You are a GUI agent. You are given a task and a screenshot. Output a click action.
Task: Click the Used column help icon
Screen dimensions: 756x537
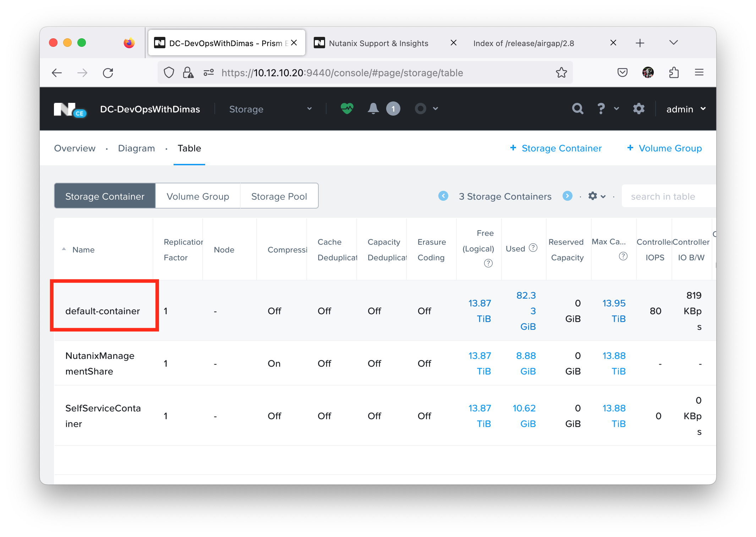coord(533,248)
